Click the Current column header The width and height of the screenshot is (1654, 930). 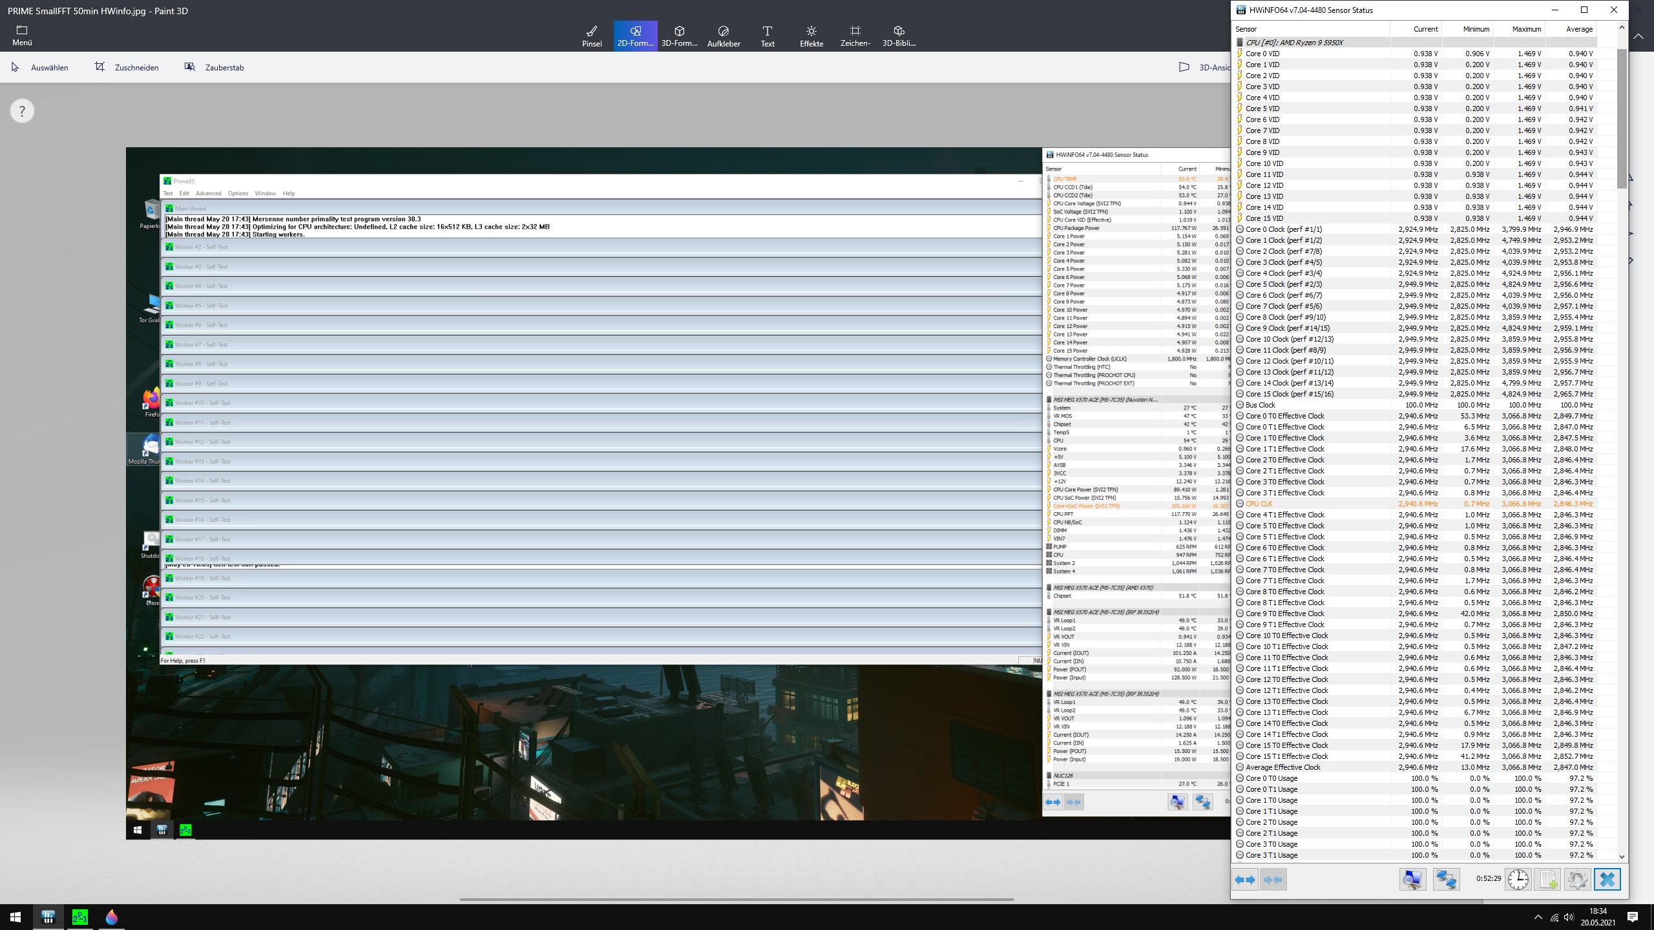point(1416,29)
